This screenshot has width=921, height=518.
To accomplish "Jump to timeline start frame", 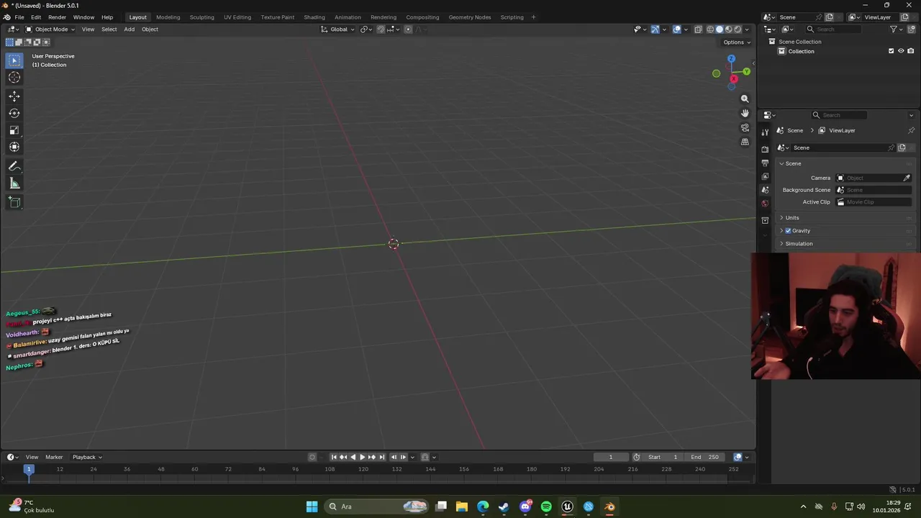I will point(334,457).
